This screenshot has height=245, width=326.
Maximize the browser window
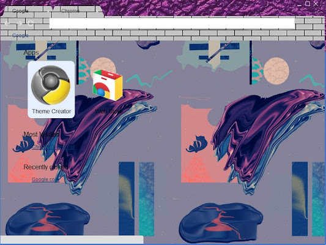[308, 4]
